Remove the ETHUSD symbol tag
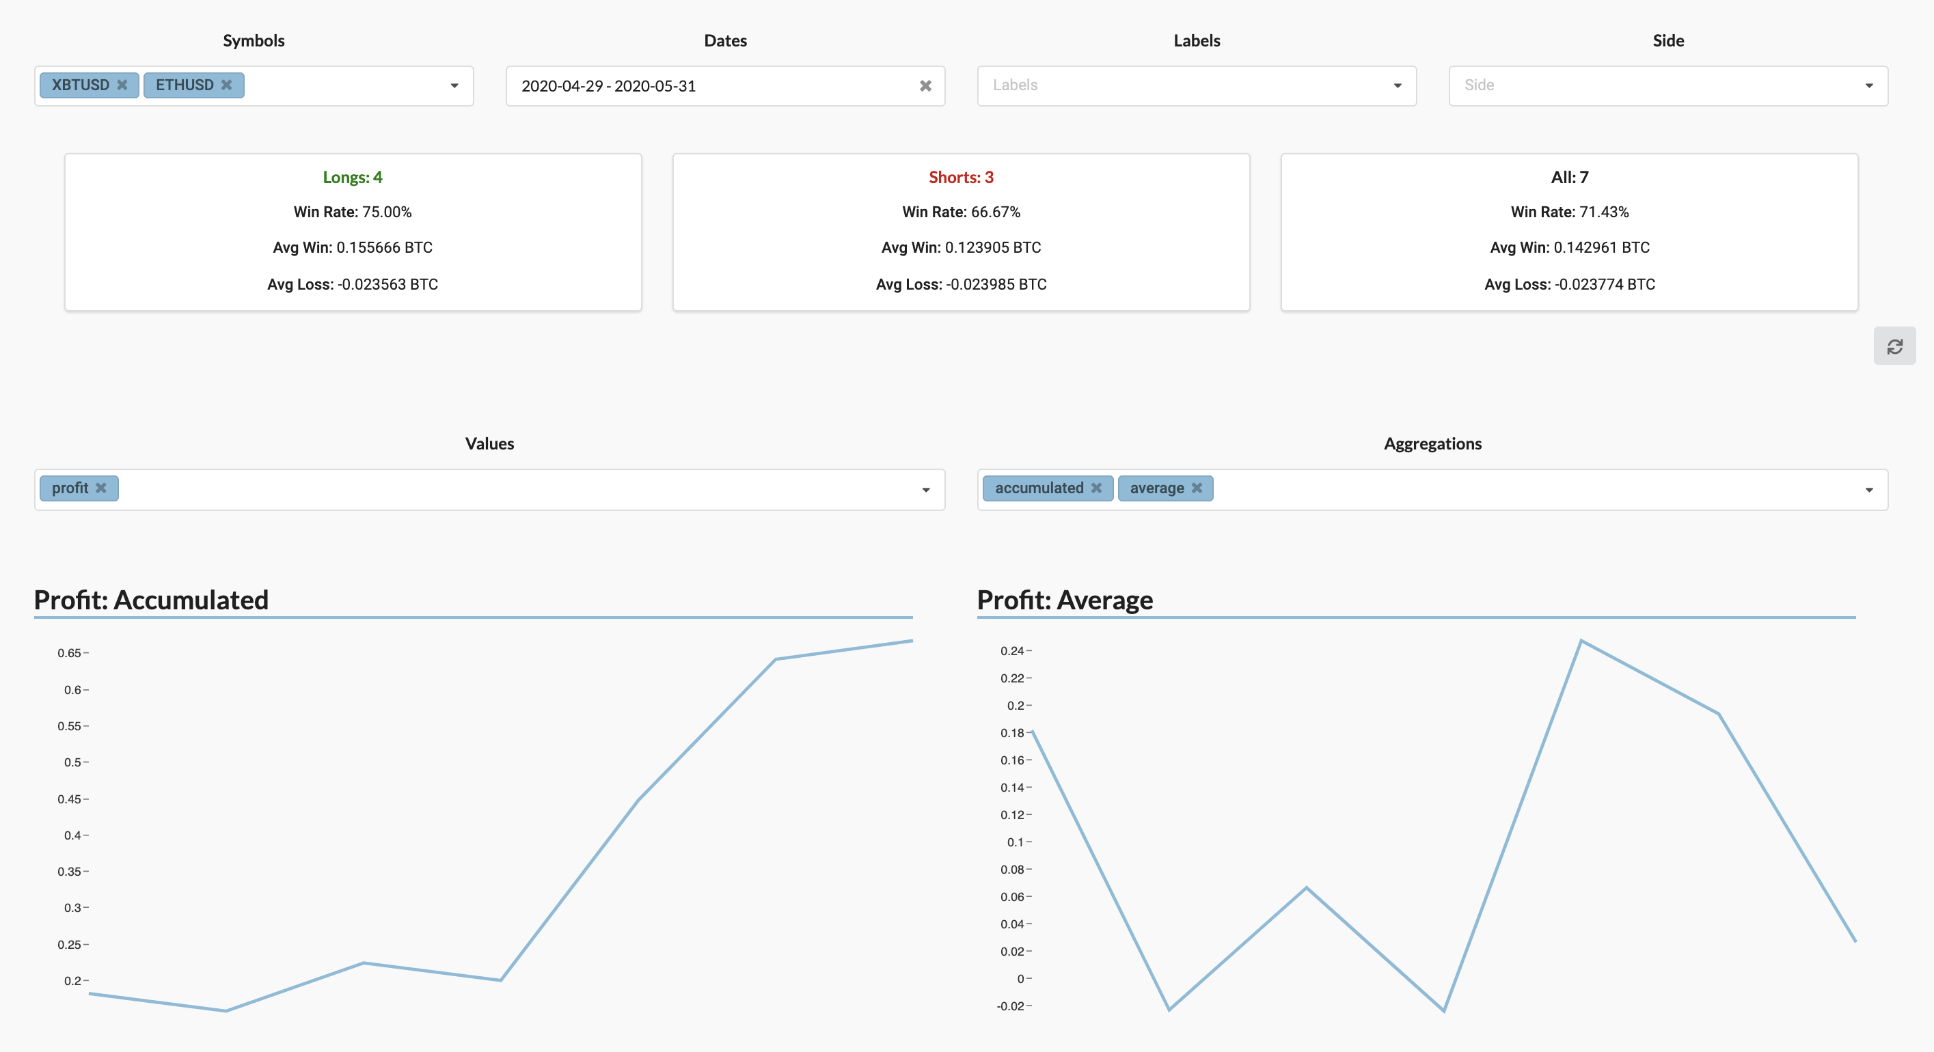This screenshot has width=1934, height=1052. 226,85
